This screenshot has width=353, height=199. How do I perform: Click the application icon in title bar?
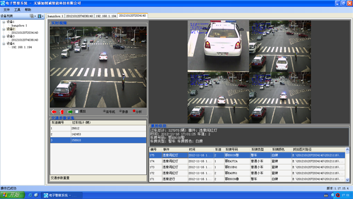tap(3, 3)
